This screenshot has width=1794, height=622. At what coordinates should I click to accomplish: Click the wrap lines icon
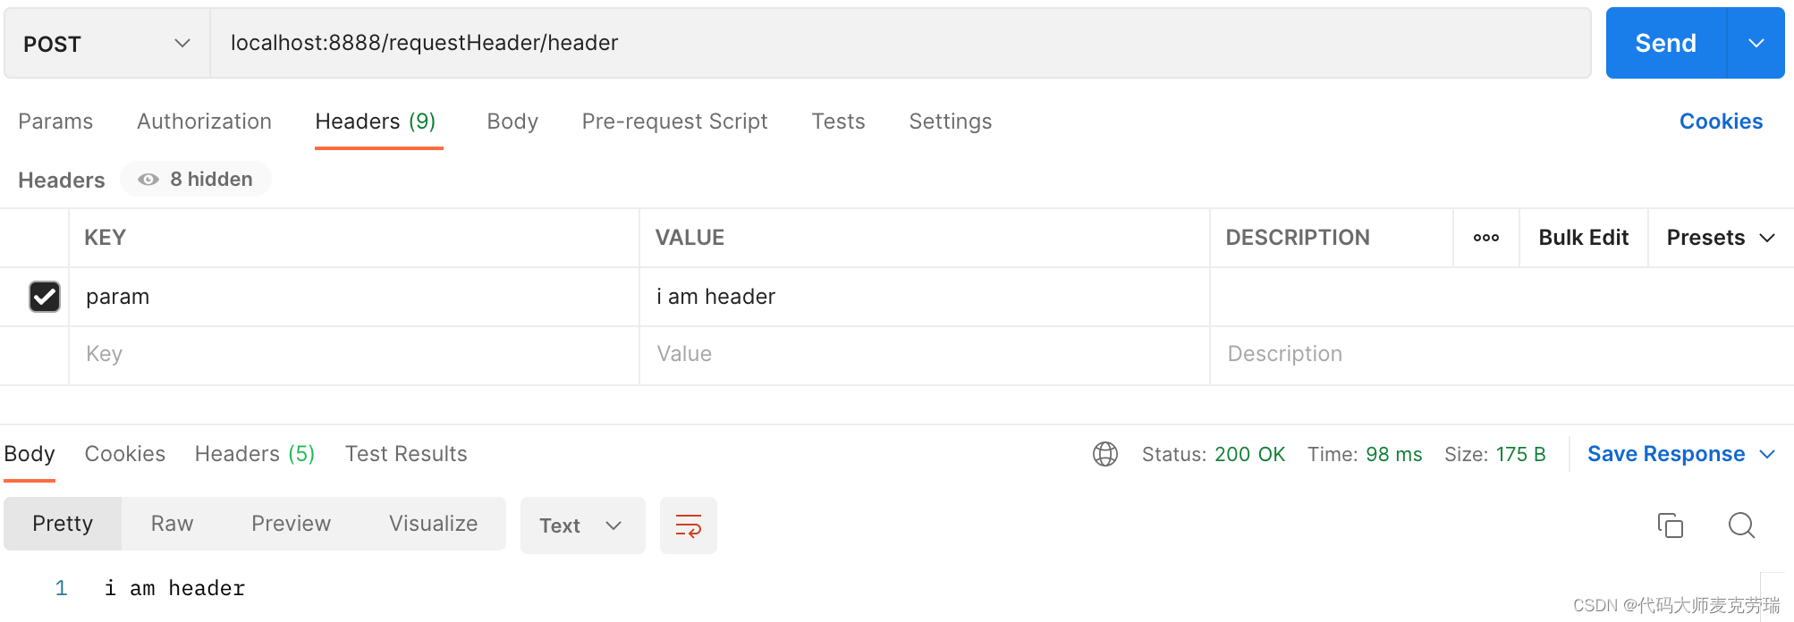(688, 525)
